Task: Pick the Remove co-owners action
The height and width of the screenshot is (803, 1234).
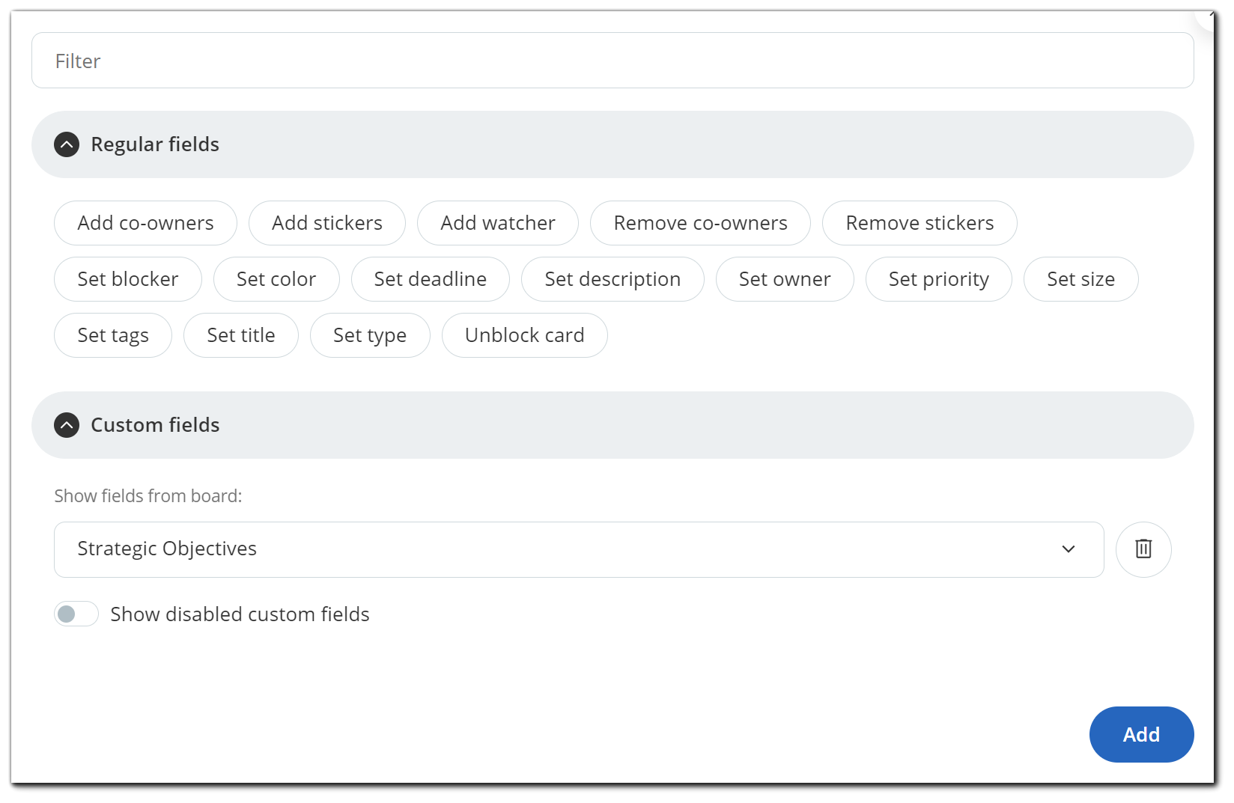Action: click(x=699, y=223)
